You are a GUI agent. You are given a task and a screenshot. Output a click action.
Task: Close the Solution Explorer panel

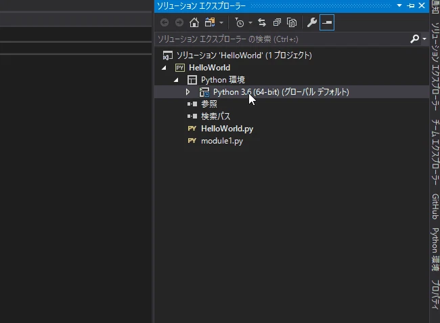pyautogui.click(x=422, y=5)
